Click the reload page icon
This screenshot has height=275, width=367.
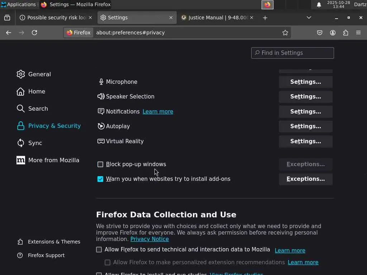click(x=34, y=33)
